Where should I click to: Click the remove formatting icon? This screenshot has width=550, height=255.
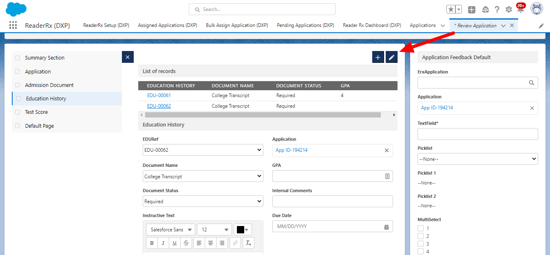[248, 243]
